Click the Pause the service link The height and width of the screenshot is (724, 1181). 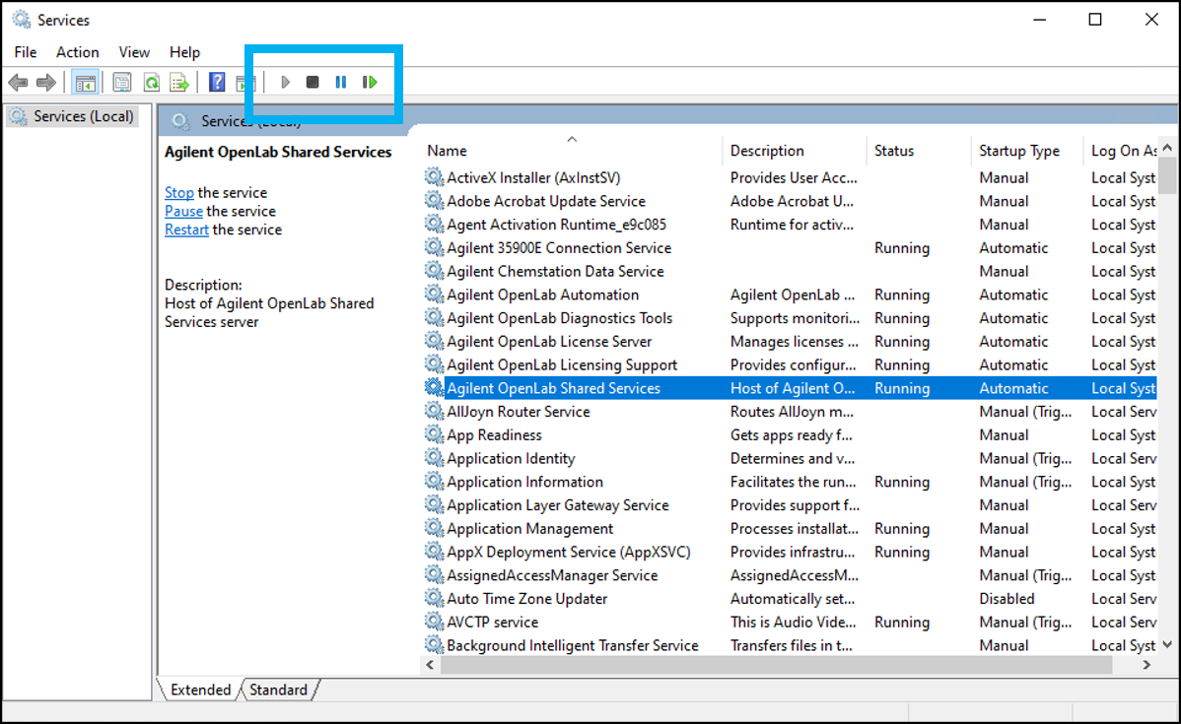pos(183,212)
